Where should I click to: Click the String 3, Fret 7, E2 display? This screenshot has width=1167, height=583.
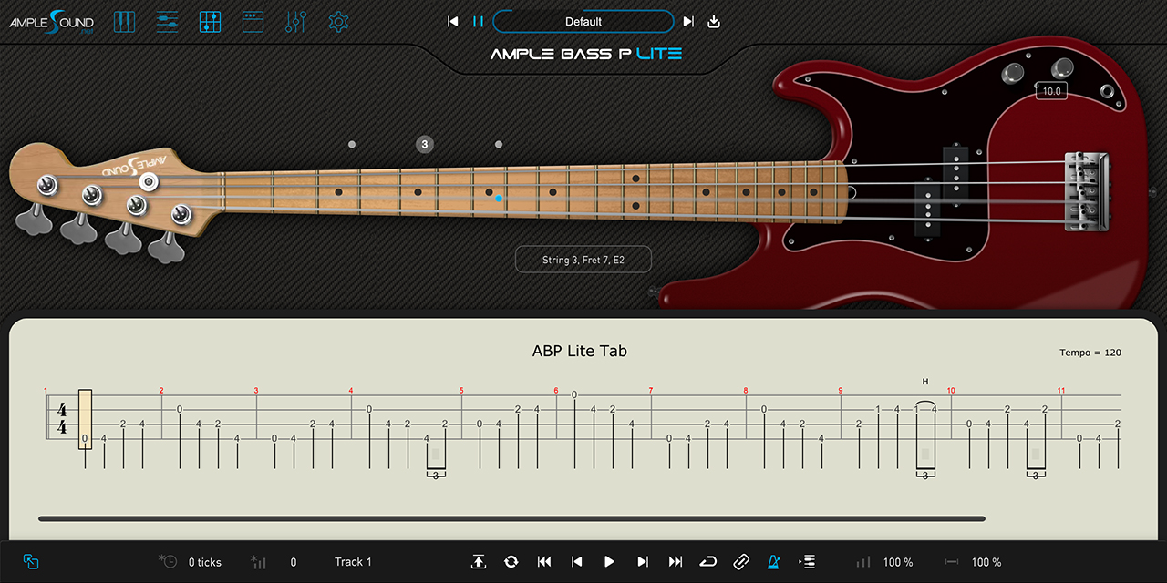click(x=583, y=260)
